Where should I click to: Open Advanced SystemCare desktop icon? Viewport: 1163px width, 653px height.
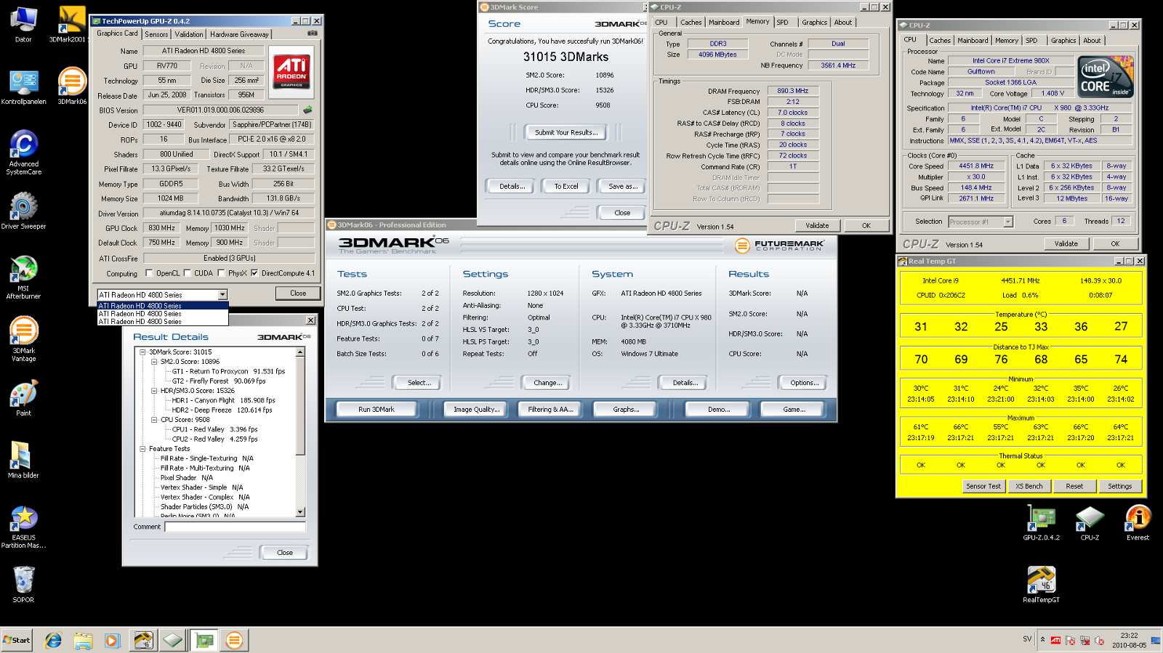click(23, 152)
